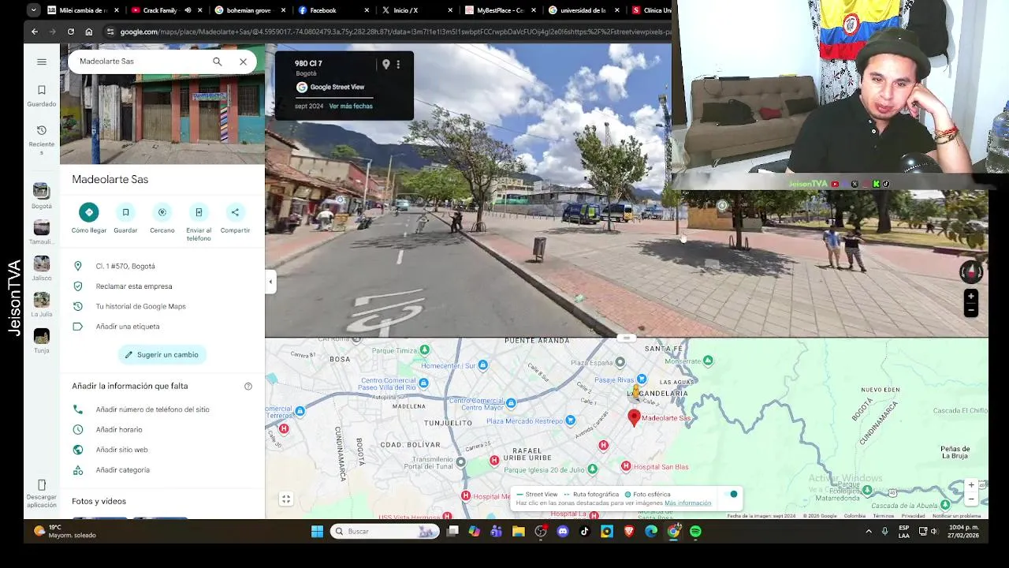
Task: Click the Street View compass
Action: tap(971, 272)
